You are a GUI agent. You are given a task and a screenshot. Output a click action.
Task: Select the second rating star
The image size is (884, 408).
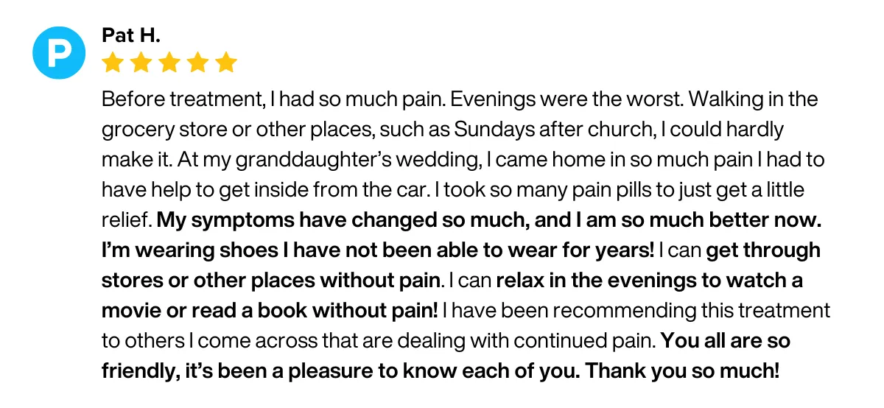[x=141, y=63]
